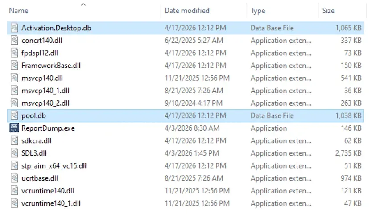Click the 974 KB size cell

(351, 178)
